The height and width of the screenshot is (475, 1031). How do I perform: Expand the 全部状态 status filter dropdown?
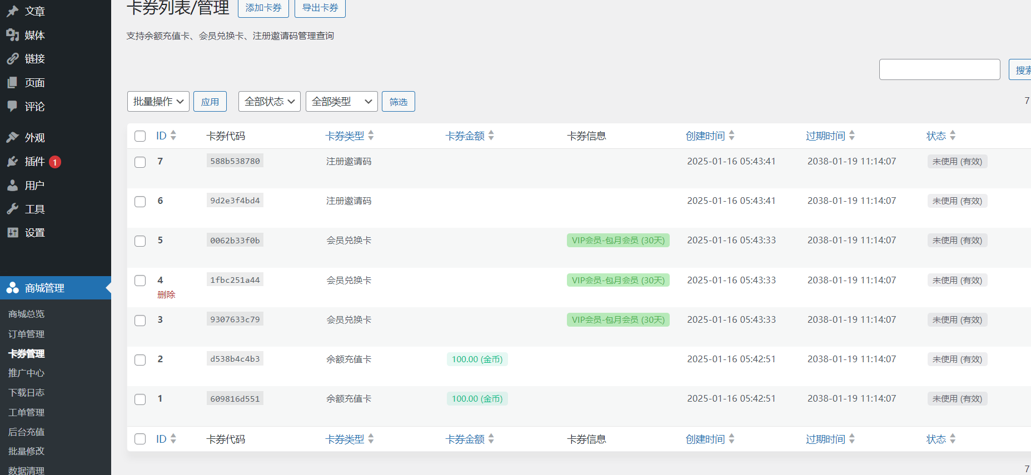(x=269, y=102)
